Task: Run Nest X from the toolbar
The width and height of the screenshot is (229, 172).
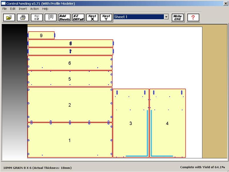Action: coord(92,17)
